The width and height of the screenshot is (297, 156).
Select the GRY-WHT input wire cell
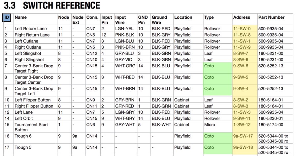[x=125, y=125]
